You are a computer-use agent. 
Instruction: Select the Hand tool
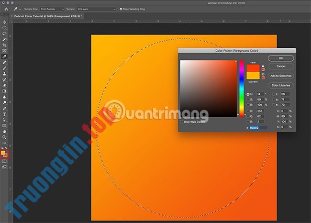4,132
